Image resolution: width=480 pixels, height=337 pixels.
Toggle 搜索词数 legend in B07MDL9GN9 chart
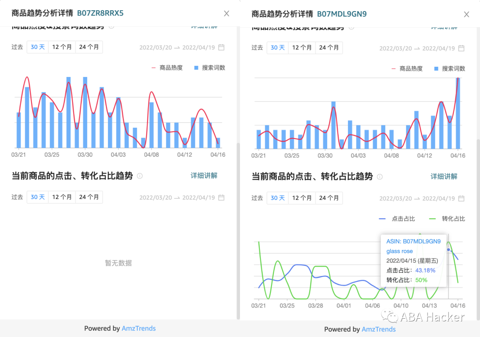click(x=449, y=69)
